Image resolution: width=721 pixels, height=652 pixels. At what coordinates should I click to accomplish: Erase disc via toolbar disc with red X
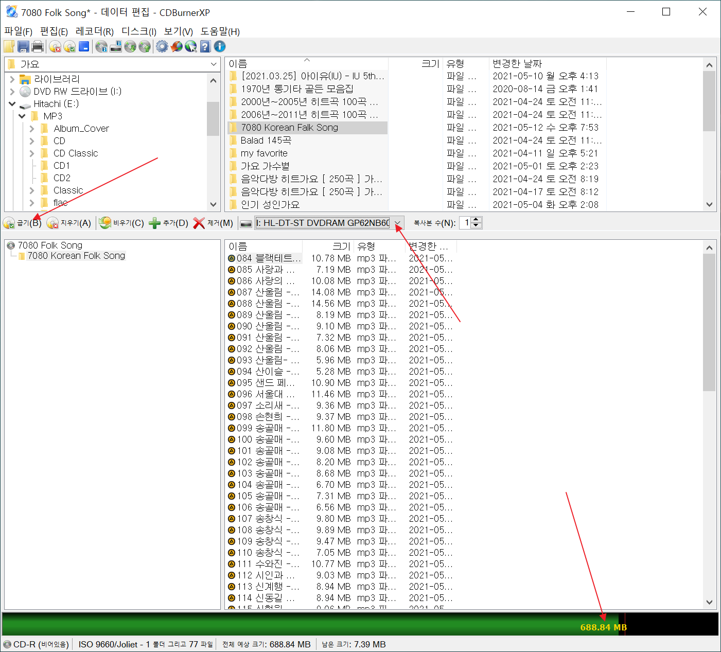[x=55, y=47]
